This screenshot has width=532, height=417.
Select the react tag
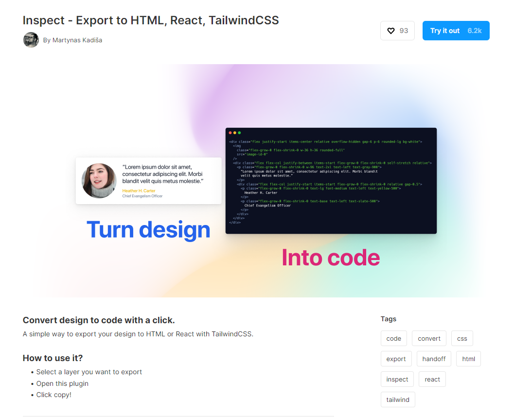432,379
